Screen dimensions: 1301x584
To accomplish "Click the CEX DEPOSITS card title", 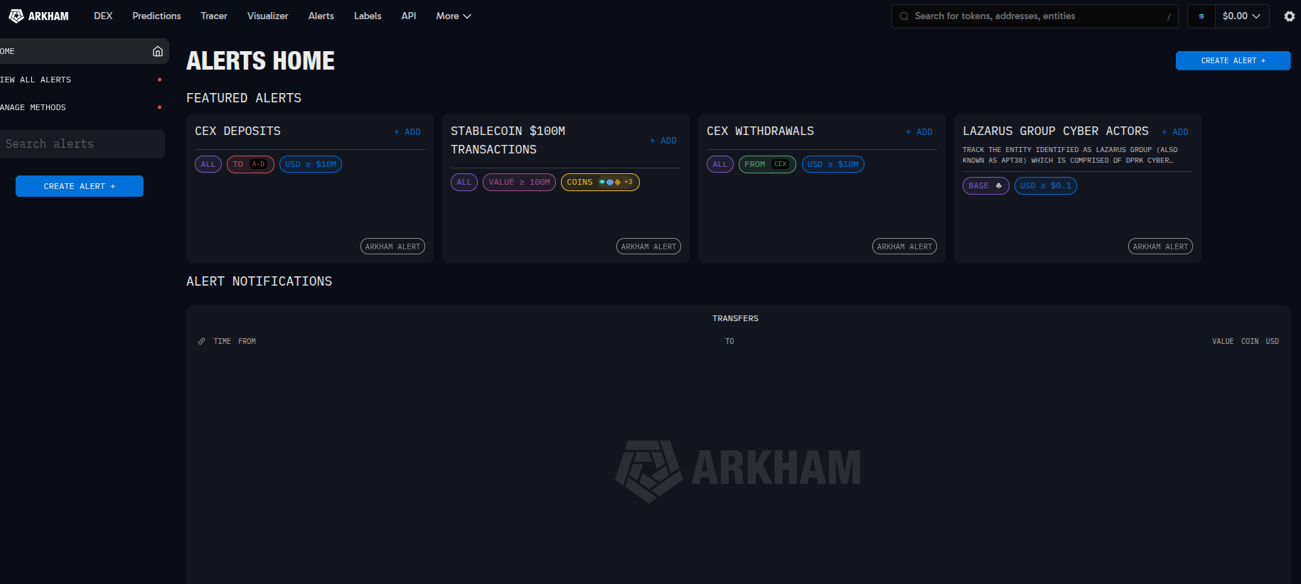I will (x=237, y=131).
